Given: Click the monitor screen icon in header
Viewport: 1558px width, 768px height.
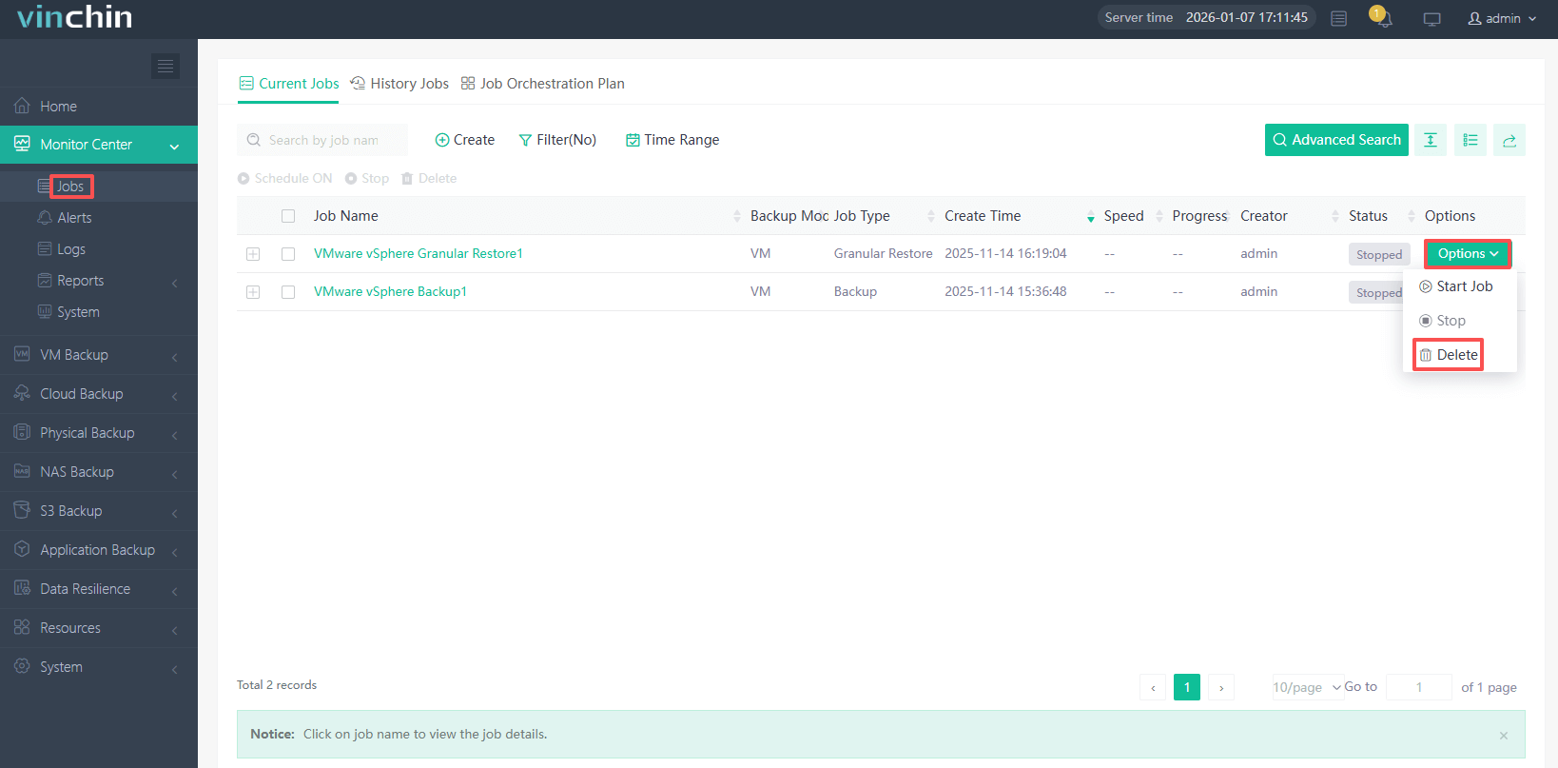Looking at the screenshot, I should tap(1431, 19).
